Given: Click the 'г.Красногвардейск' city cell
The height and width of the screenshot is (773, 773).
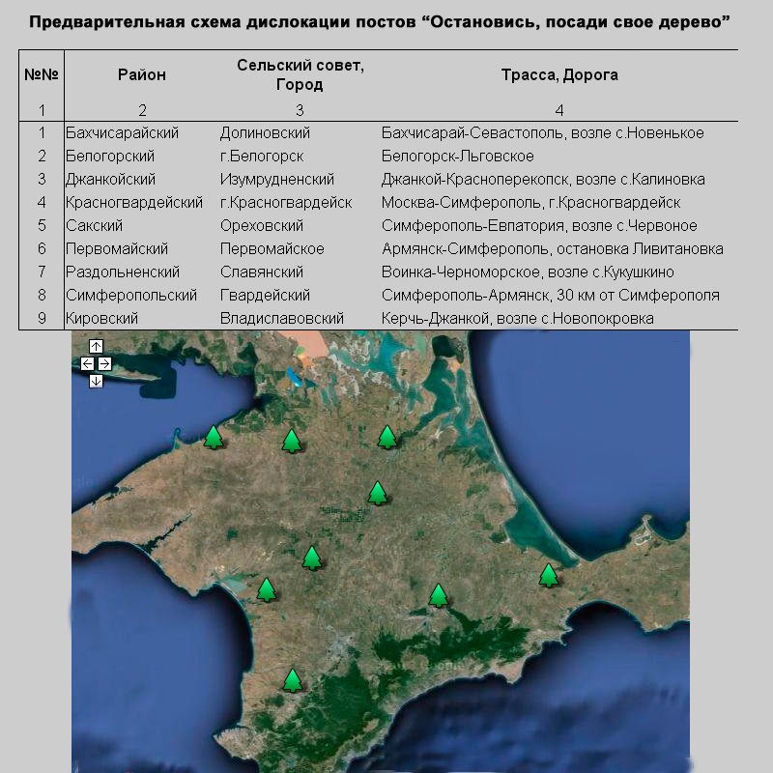Looking at the screenshot, I should 286,202.
